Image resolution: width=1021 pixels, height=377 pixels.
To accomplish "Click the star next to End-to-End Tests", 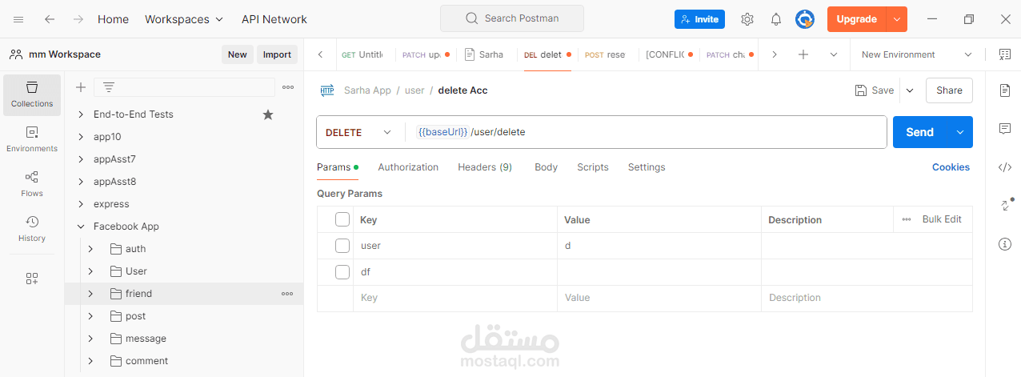I will click(x=268, y=114).
